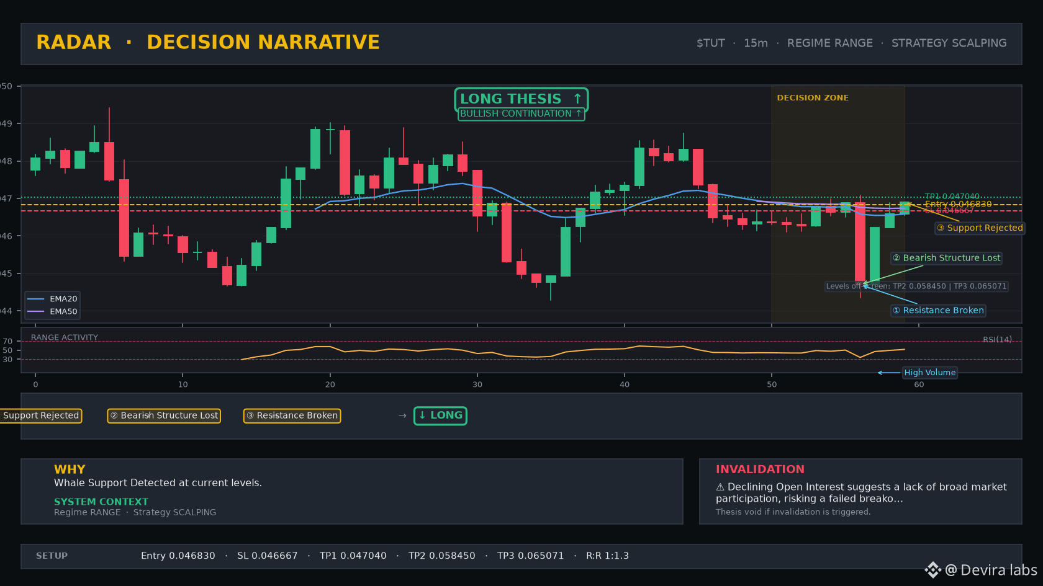Click the EMA50 legend entry
This screenshot has width=1043, height=586.
coord(53,312)
